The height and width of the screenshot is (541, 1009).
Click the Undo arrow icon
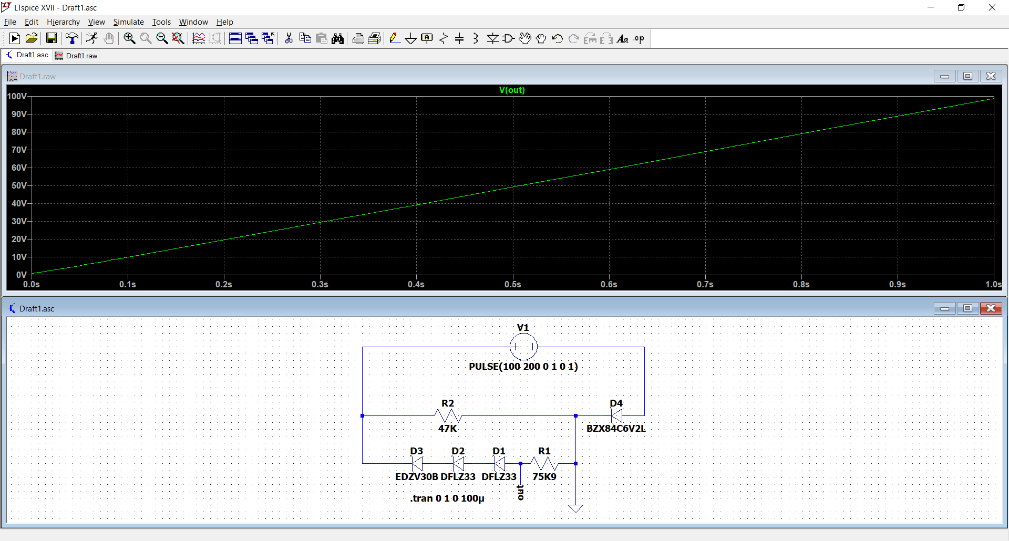[x=558, y=38]
